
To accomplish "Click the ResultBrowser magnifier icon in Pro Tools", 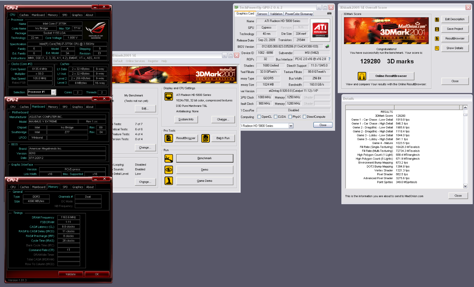I will point(169,138).
